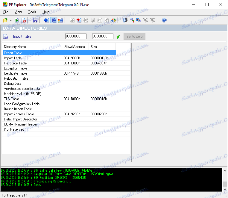Image resolution: width=228 pixels, height=198 pixels.
Task: Click the Export viewer icon with gray arrow
Action: click(x=72, y=20)
